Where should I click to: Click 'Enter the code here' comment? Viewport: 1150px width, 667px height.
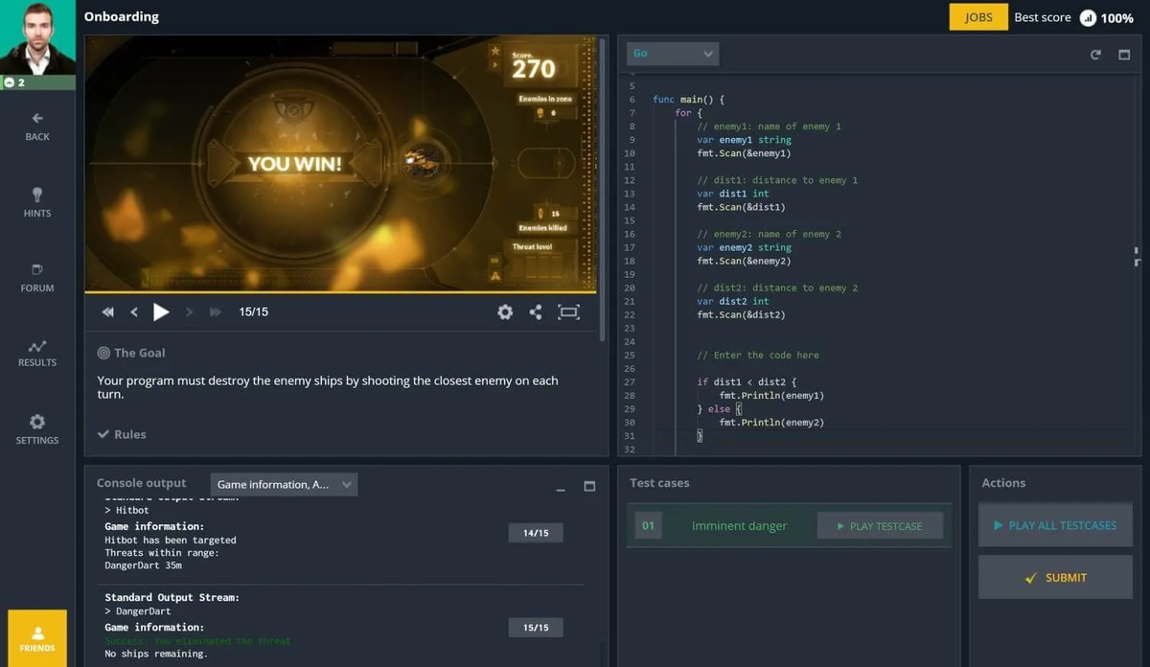pyautogui.click(x=758, y=355)
